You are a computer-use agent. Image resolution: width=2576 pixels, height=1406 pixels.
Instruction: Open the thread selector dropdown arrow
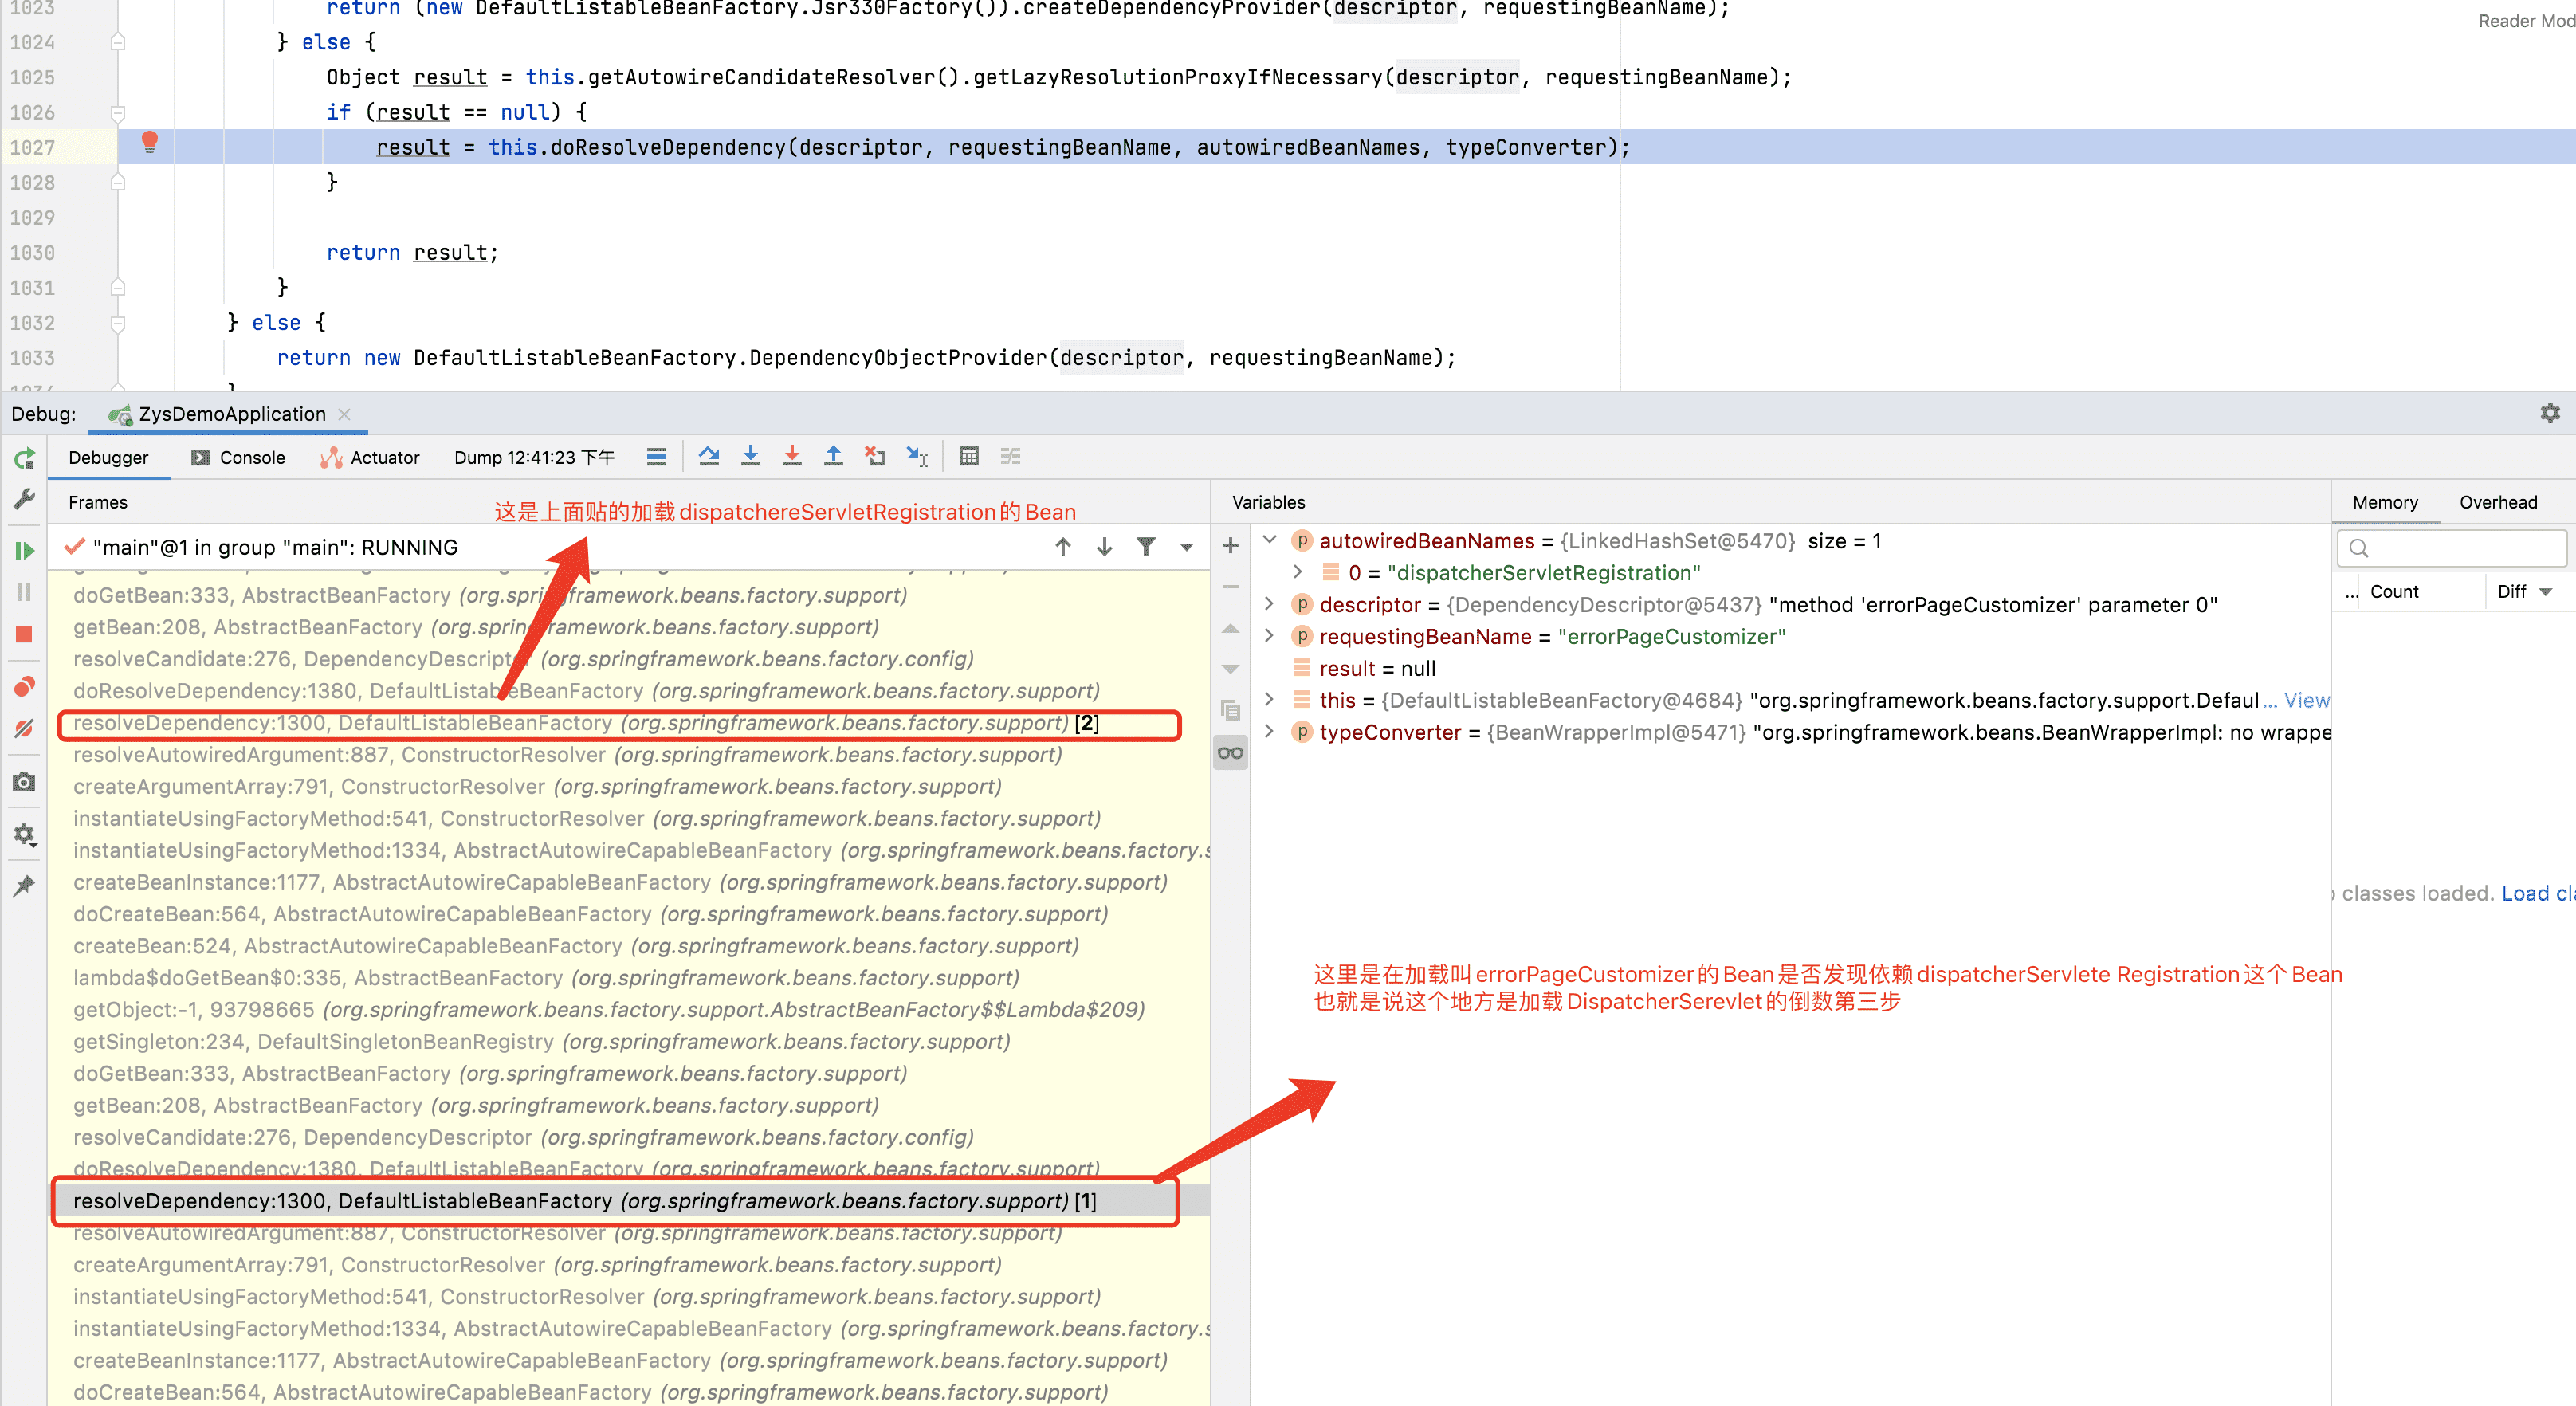[1186, 547]
